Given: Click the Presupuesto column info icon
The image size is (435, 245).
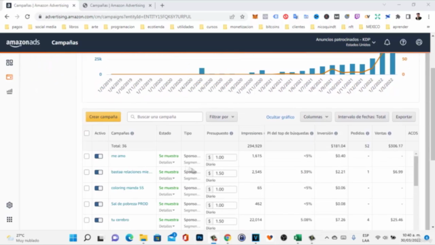Looking at the screenshot, I should [x=231, y=133].
